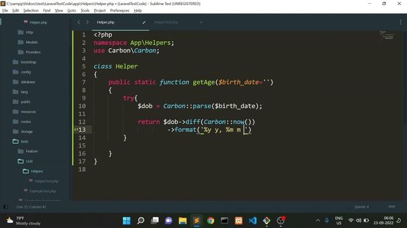
Task: Click the microphone tray icon
Action: click(327, 220)
